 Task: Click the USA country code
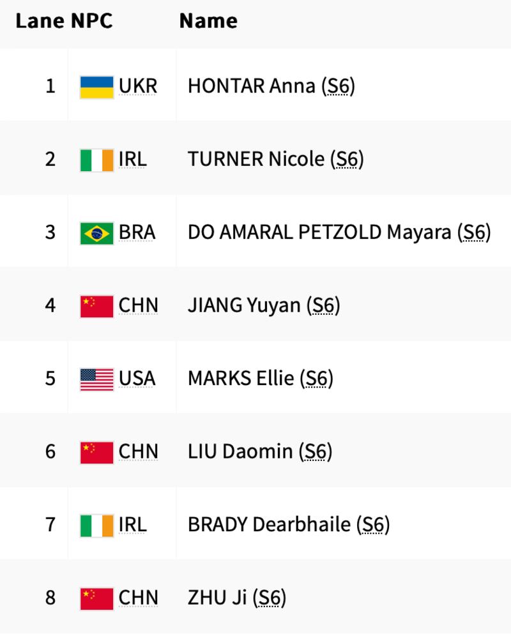pos(137,379)
